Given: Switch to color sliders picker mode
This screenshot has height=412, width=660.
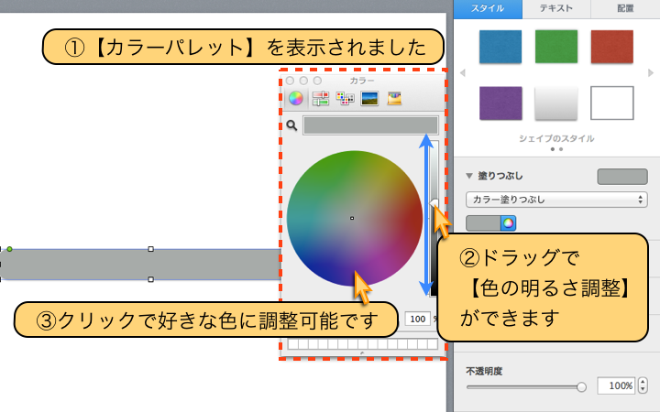Looking at the screenshot, I should (321, 99).
